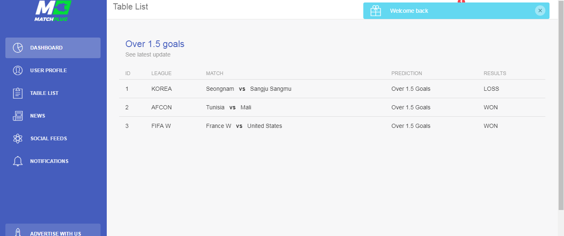564x236 pixels.
Task: Click the Dashboard pie chart icon
Action: coord(18,48)
